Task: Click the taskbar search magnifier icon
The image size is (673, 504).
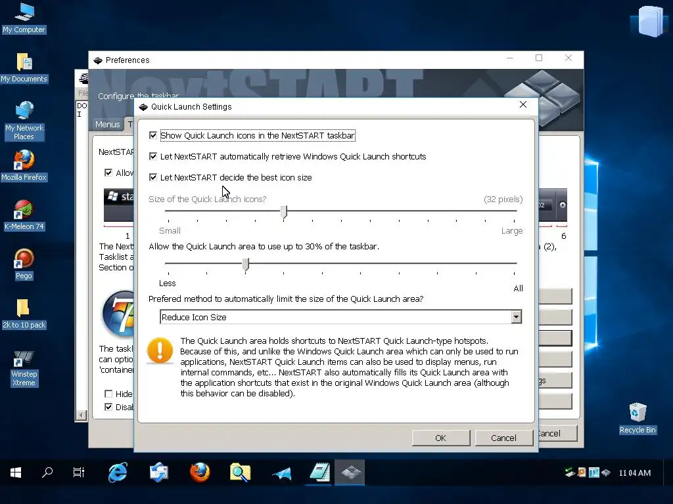Action: [x=47, y=472]
